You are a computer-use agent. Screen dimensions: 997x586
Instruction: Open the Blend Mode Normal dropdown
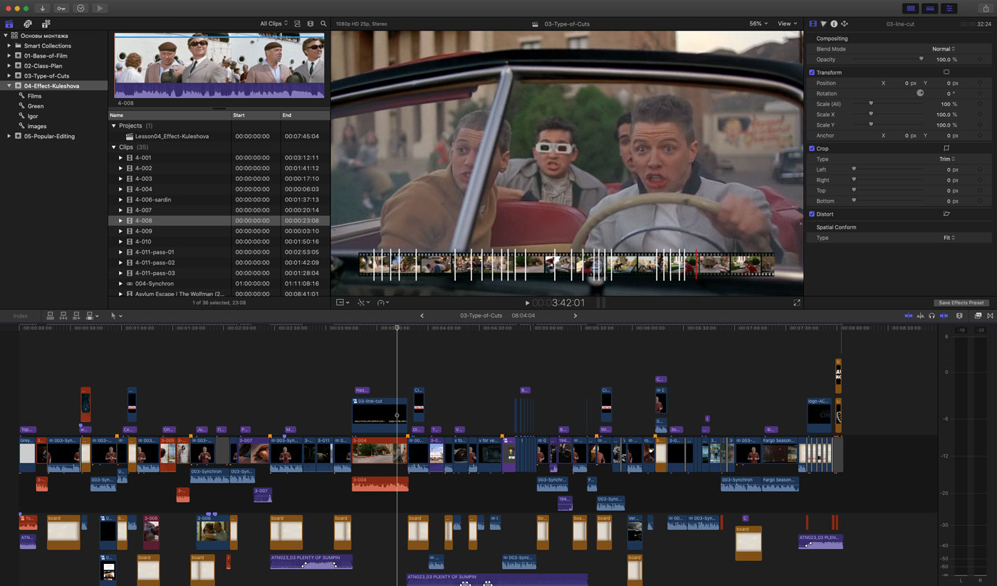click(x=944, y=49)
